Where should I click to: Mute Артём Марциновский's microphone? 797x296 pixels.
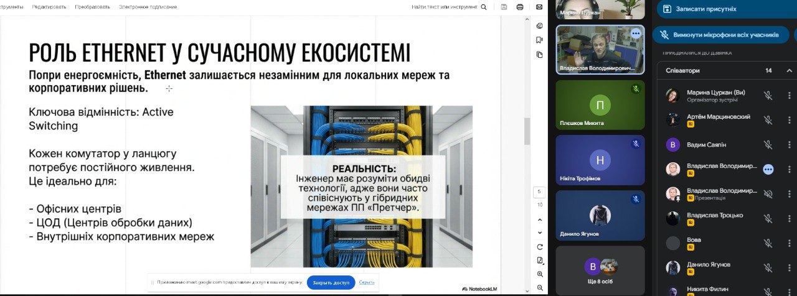coord(768,120)
